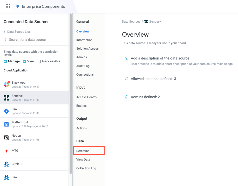
Task: Uncheck the View permission checkbox
Action: (24, 61)
